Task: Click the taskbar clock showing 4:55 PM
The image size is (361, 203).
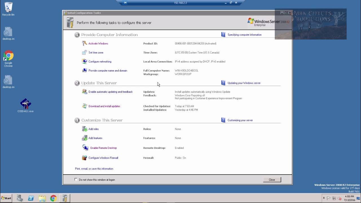Action: (x=349, y=198)
